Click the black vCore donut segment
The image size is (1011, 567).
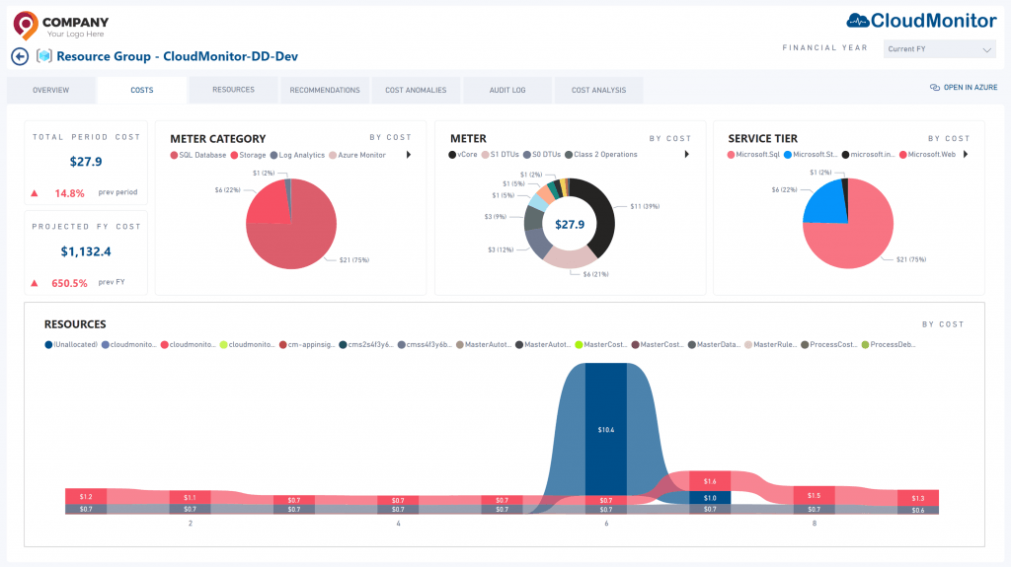pos(599,213)
